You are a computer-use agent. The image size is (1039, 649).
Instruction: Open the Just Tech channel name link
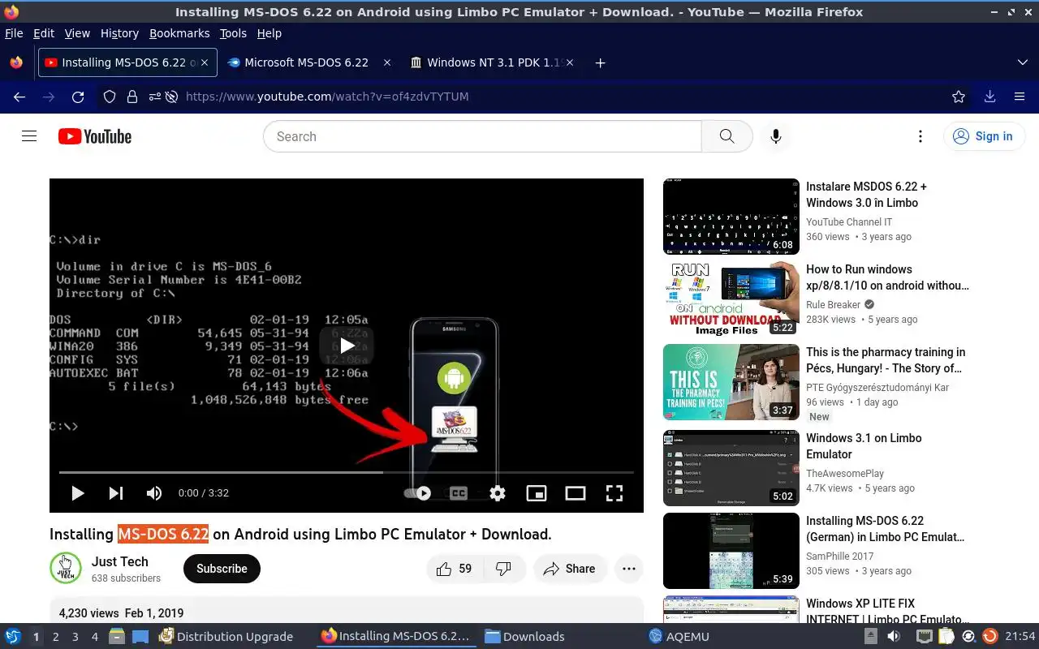coord(120,561)
